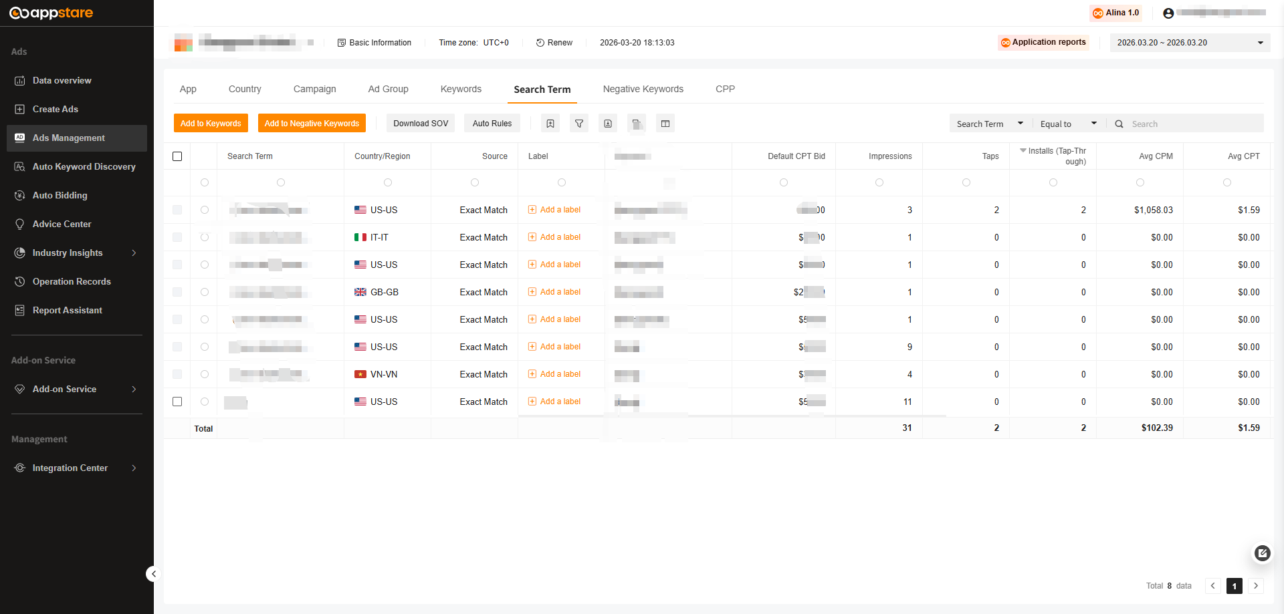This screenshot has height=614, width=1284.
Task: Check the last US-US row checkbox
Action: pyautogui.click(x=177, y=402)
